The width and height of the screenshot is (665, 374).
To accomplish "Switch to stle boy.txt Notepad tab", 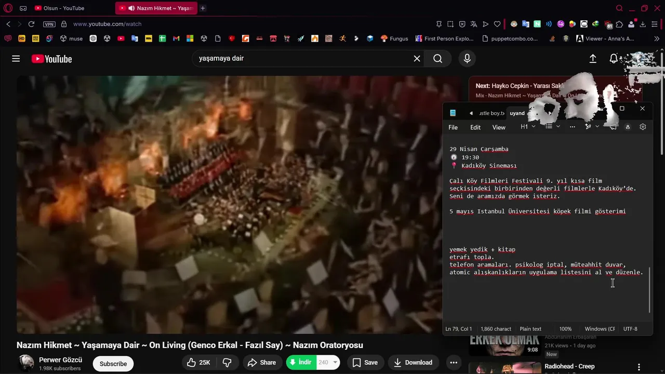I will pyautogui.click(x=491, y=113).
